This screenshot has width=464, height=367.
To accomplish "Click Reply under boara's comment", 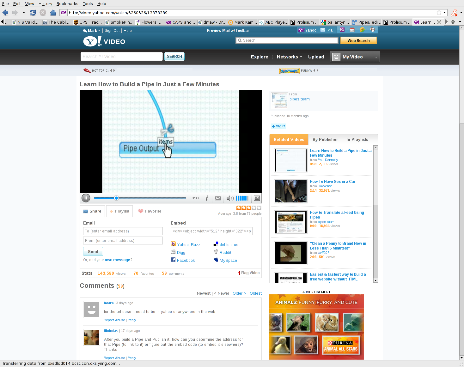I will click(132, 320).
